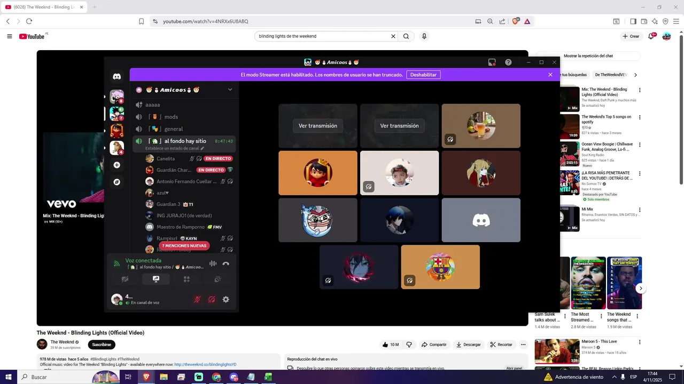Toggle Brave sidebar panel
Image resolution: width=684 pixels, height=384 pixels.
(633, 21)
